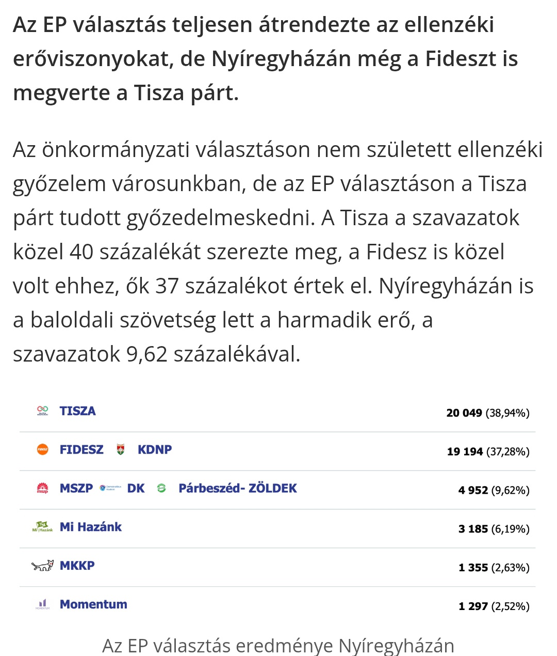Click the MKKP party name

[x=77, y=566]
